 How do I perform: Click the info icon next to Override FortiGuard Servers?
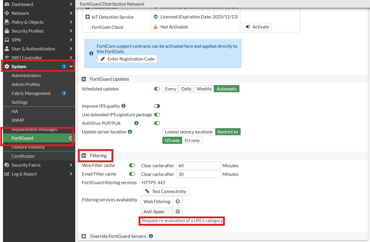[x=151, y=236]
